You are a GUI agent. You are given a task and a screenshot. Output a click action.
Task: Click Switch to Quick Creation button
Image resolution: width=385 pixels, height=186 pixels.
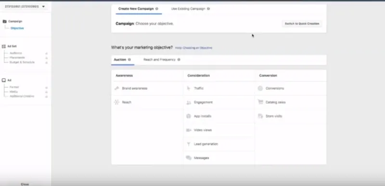[302, 24]
